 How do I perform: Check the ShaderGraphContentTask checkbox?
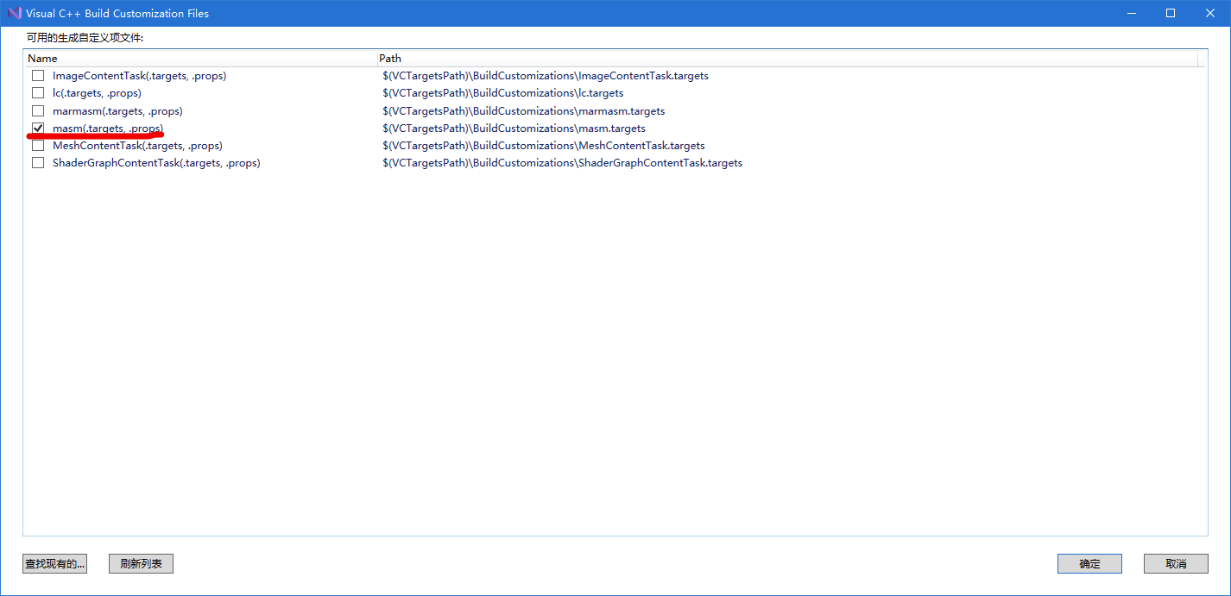click(38, 163)
